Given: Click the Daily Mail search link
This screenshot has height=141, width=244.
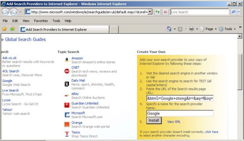Looking at the screenshot, I should 78,80.
